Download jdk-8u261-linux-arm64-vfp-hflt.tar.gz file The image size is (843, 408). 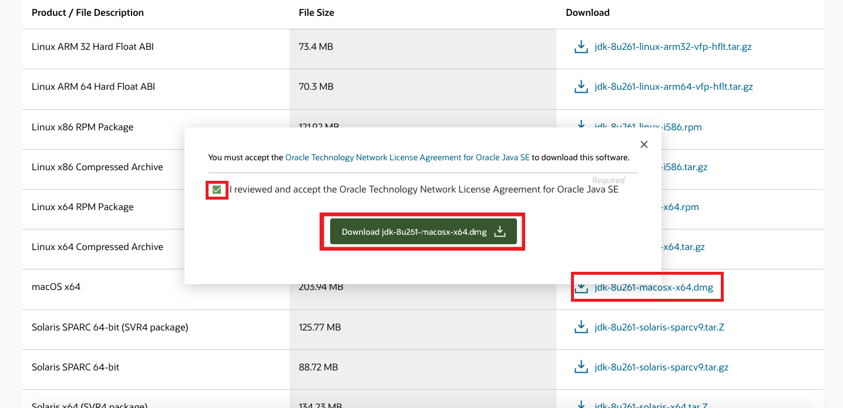673,86
